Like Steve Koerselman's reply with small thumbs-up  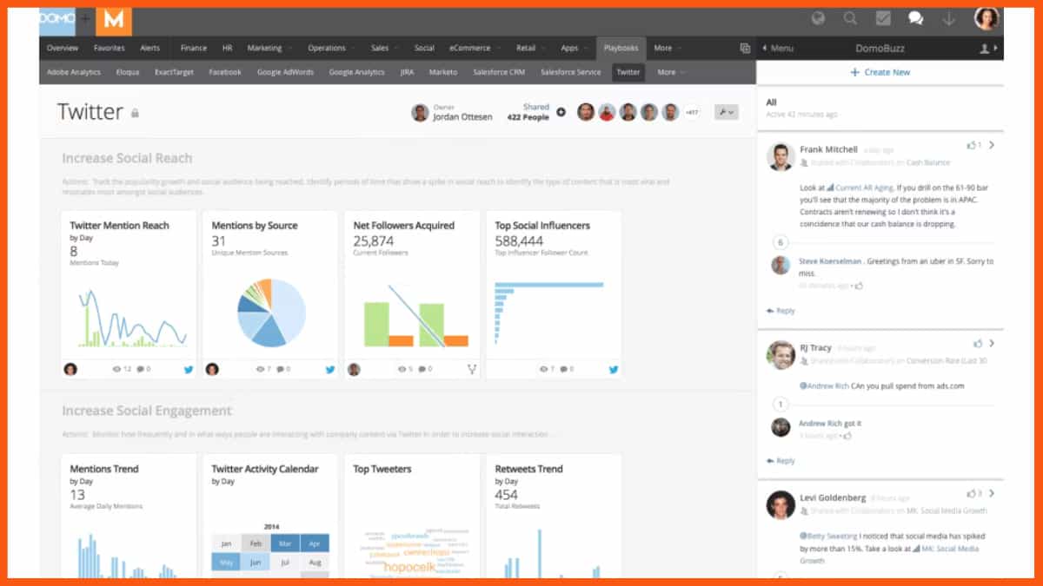859,286
